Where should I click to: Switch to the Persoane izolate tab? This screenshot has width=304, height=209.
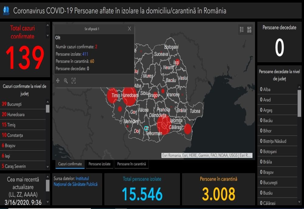click(x=99, y=163)
